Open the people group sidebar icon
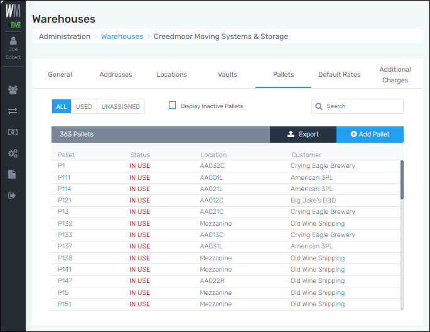 coord(13,90)
